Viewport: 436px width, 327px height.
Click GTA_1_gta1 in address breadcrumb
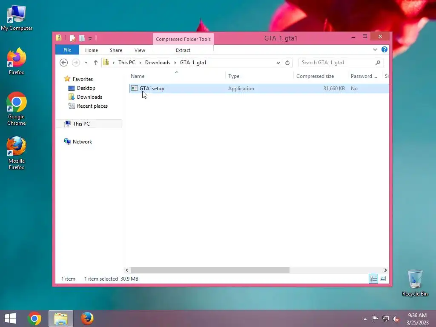pyautogui.click(x=193, y=63)
